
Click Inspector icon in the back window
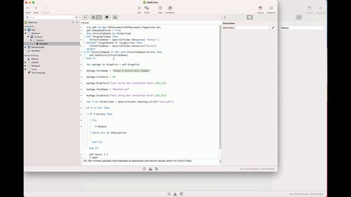(x=320, y=9)
